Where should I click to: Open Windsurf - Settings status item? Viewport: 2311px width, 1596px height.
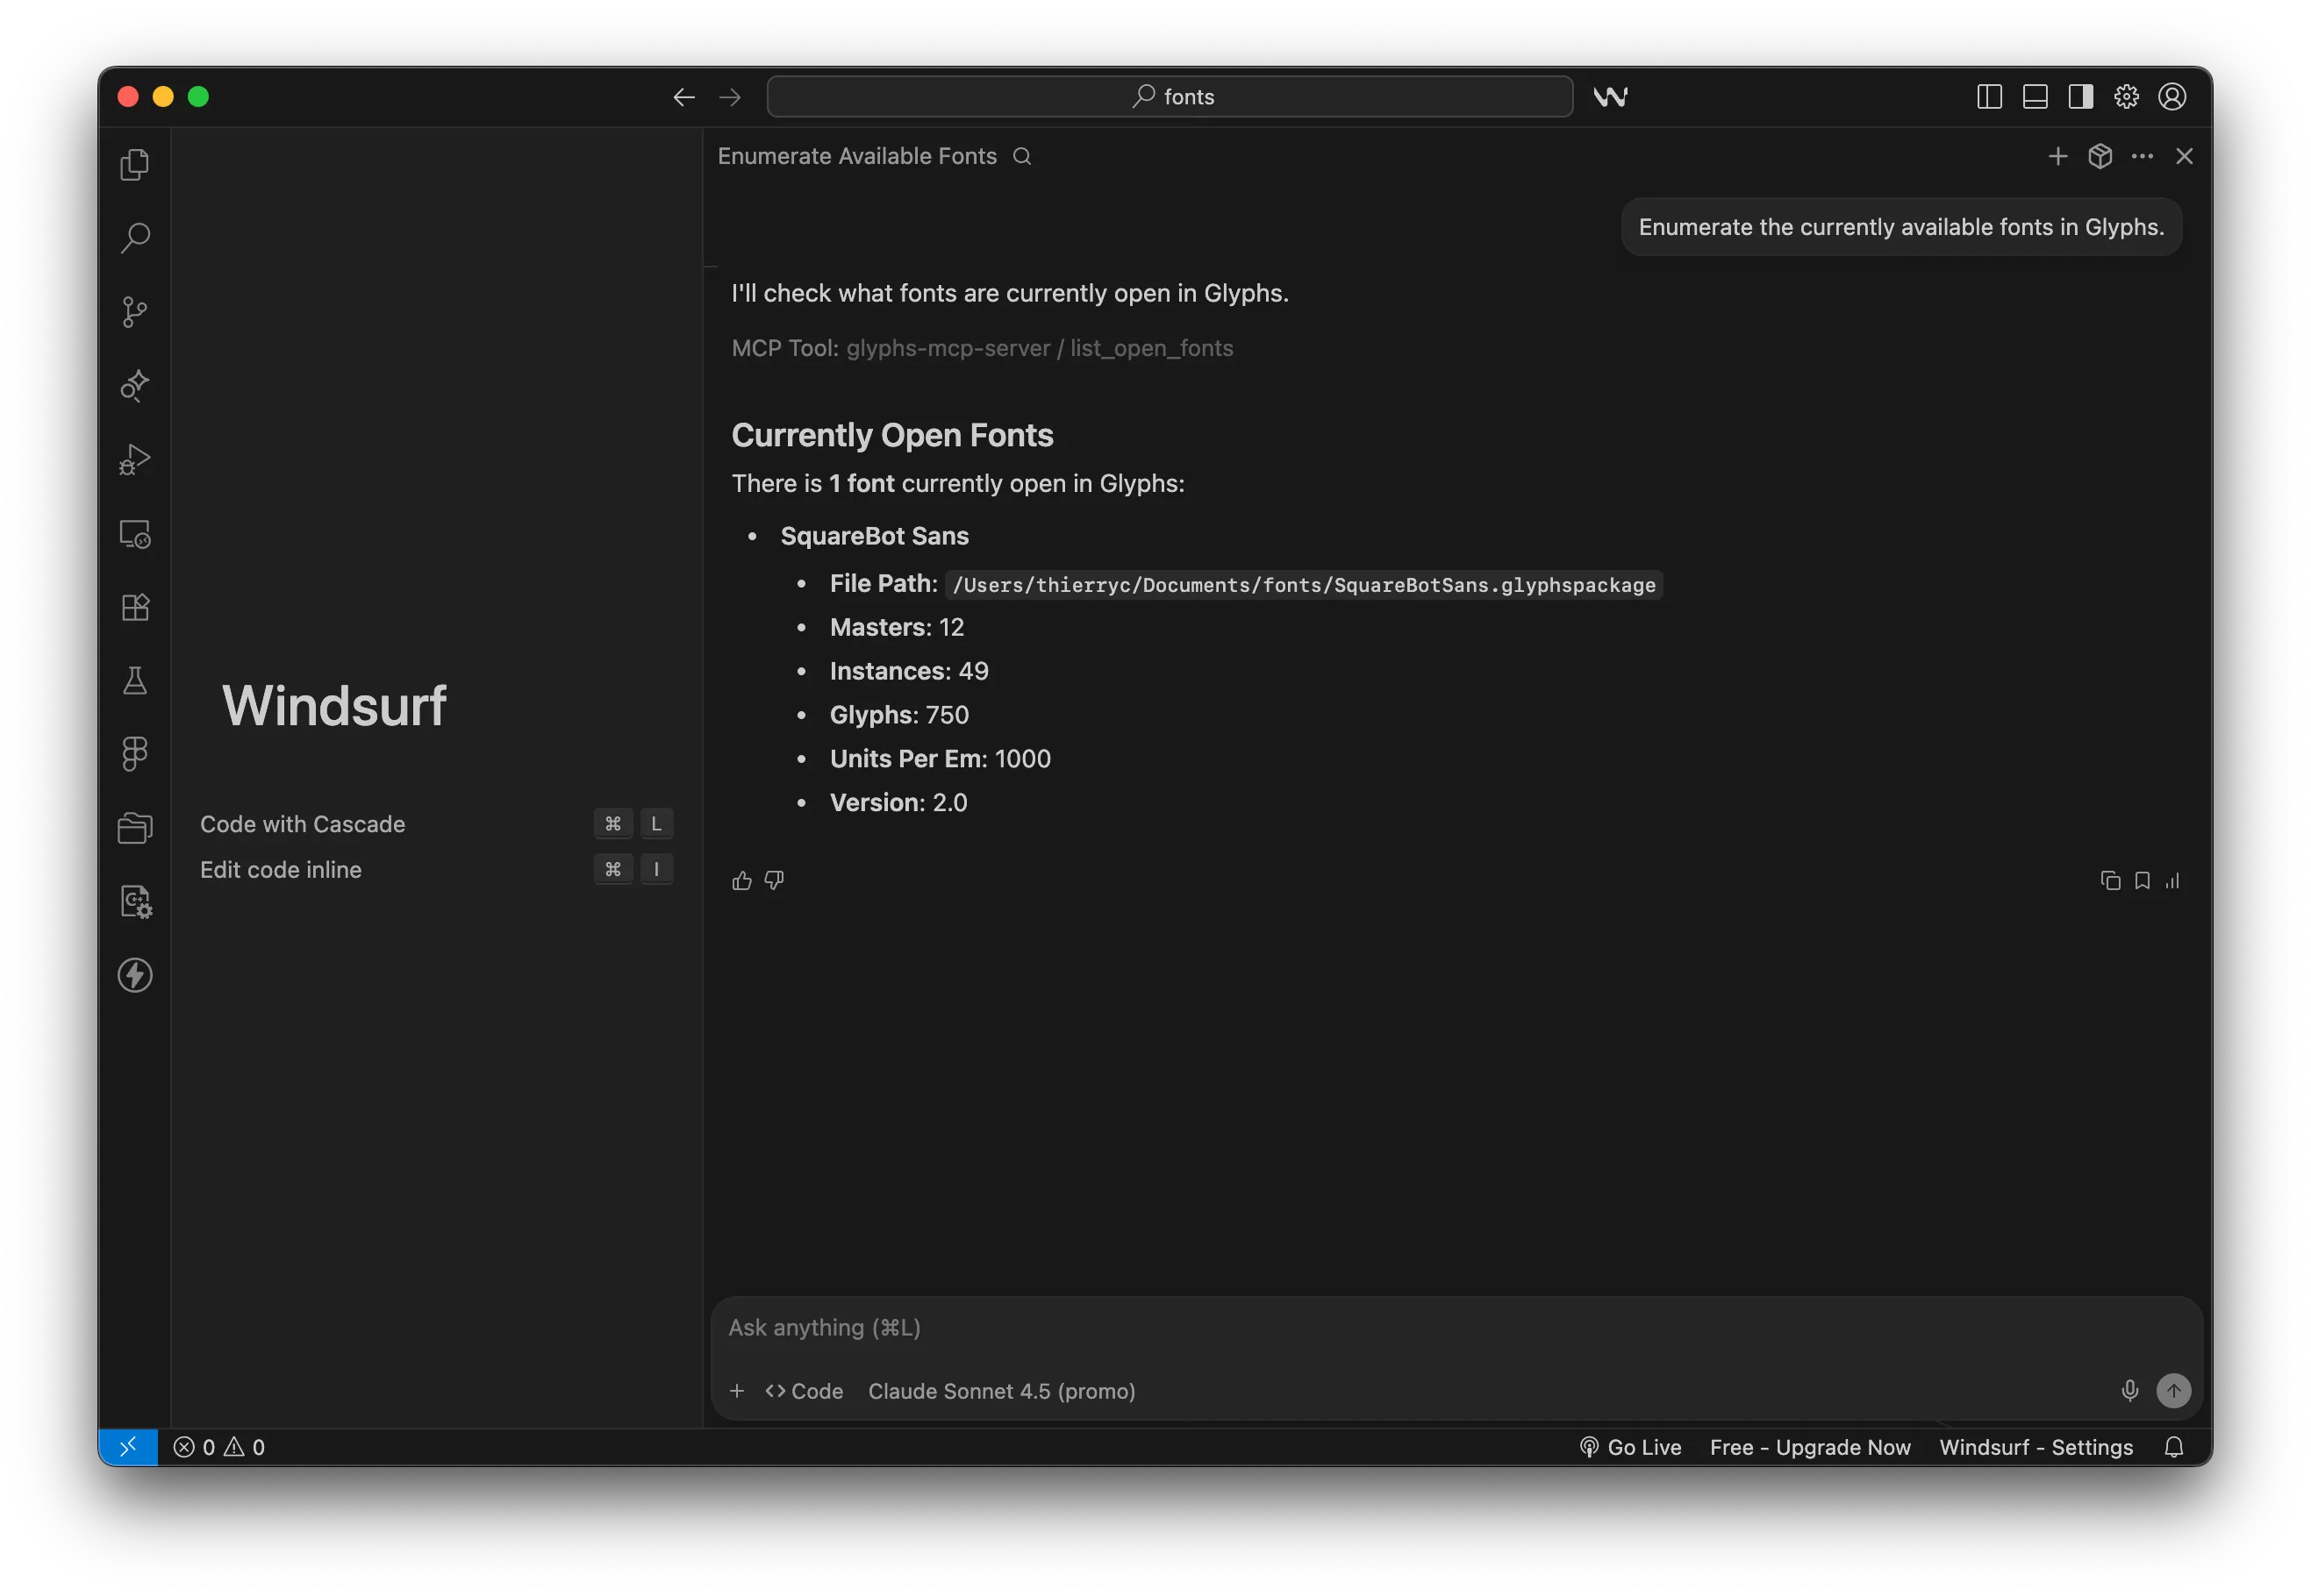2036,1447
